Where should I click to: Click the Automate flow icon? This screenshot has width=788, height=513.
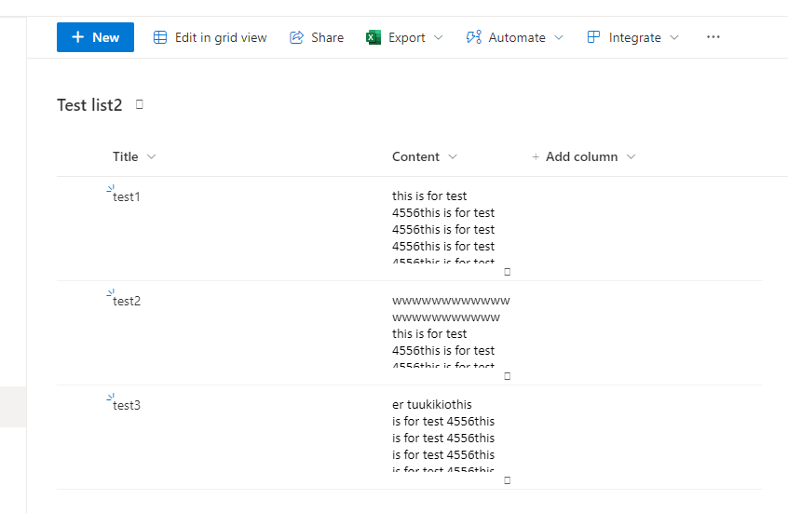(474, 37)
